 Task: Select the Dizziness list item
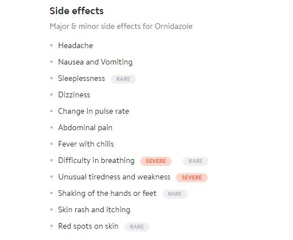[x=74, y=95]
